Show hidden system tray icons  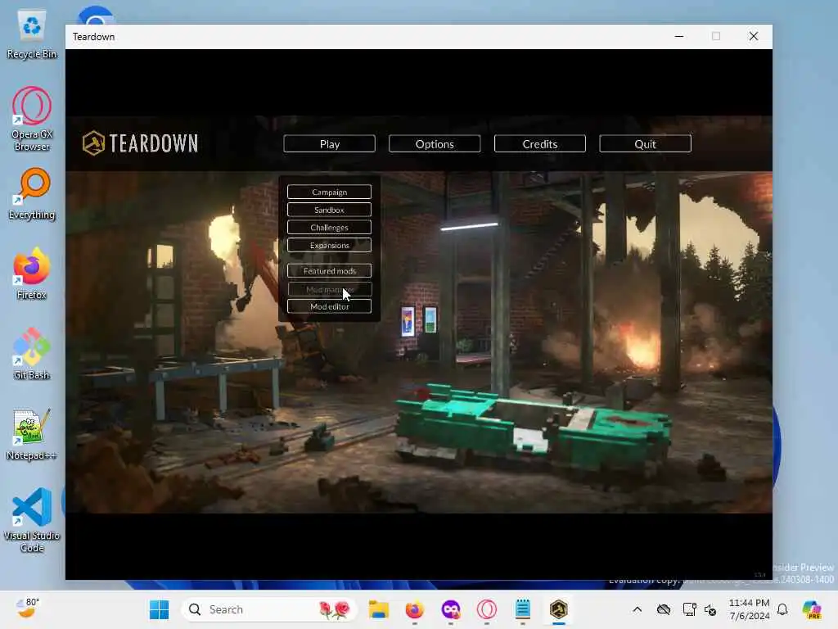coord(637,609)
